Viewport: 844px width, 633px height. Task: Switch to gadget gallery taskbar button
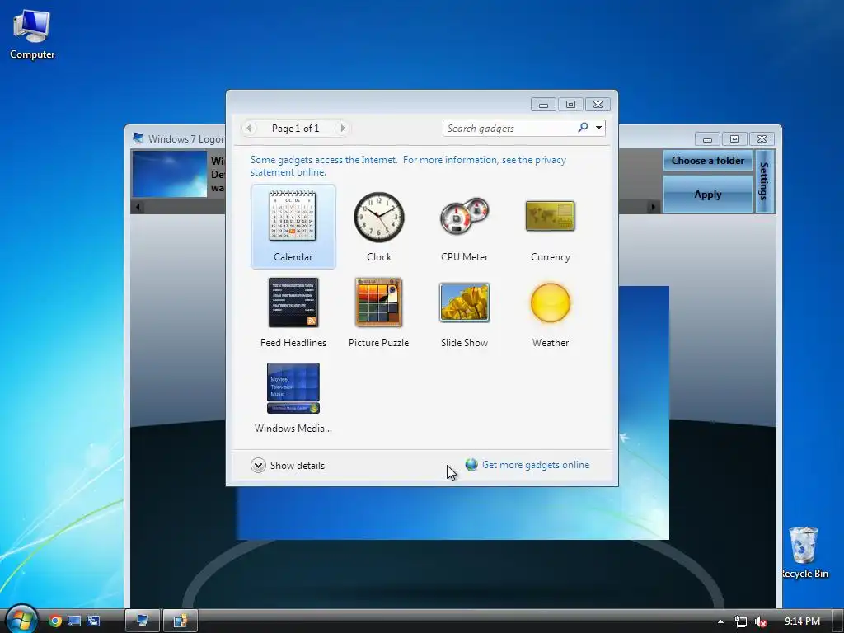pos(181,621)
